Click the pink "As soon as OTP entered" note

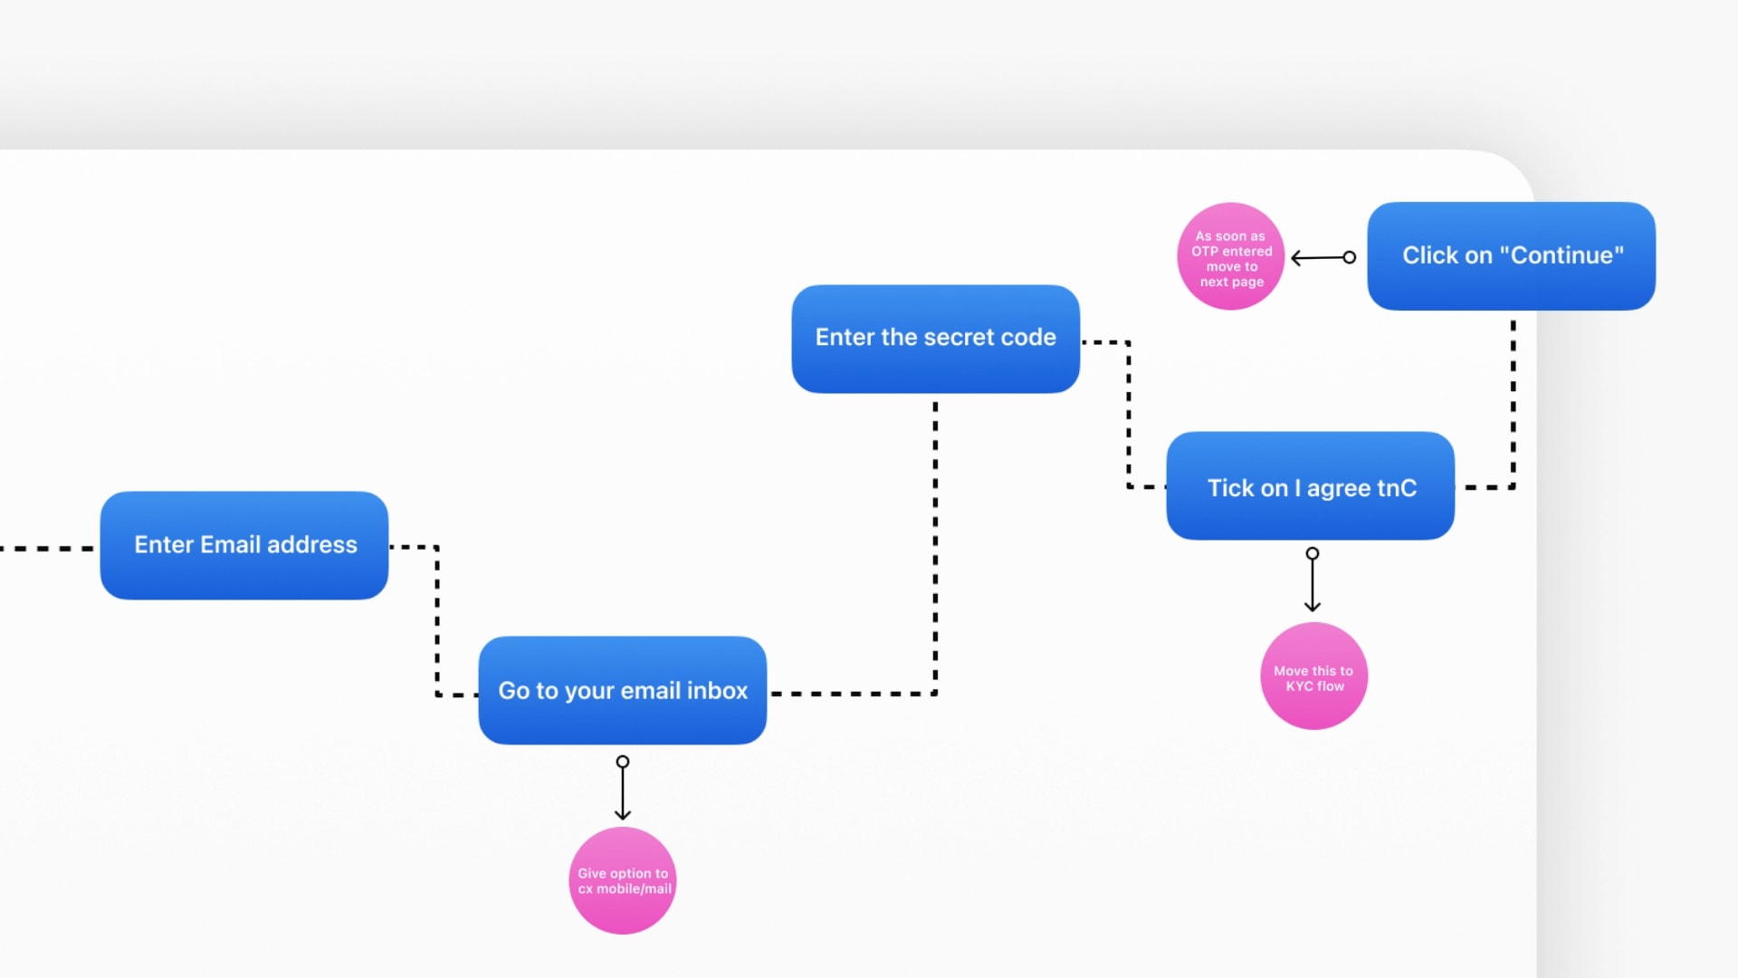1230,256
